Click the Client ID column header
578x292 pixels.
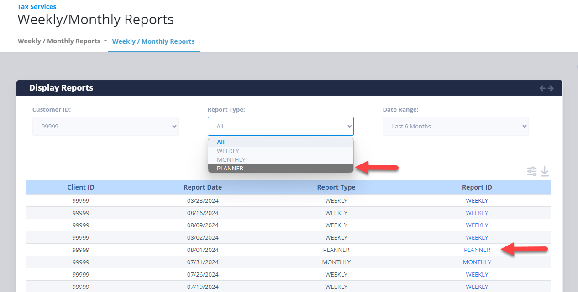click(x=81, y=187)
